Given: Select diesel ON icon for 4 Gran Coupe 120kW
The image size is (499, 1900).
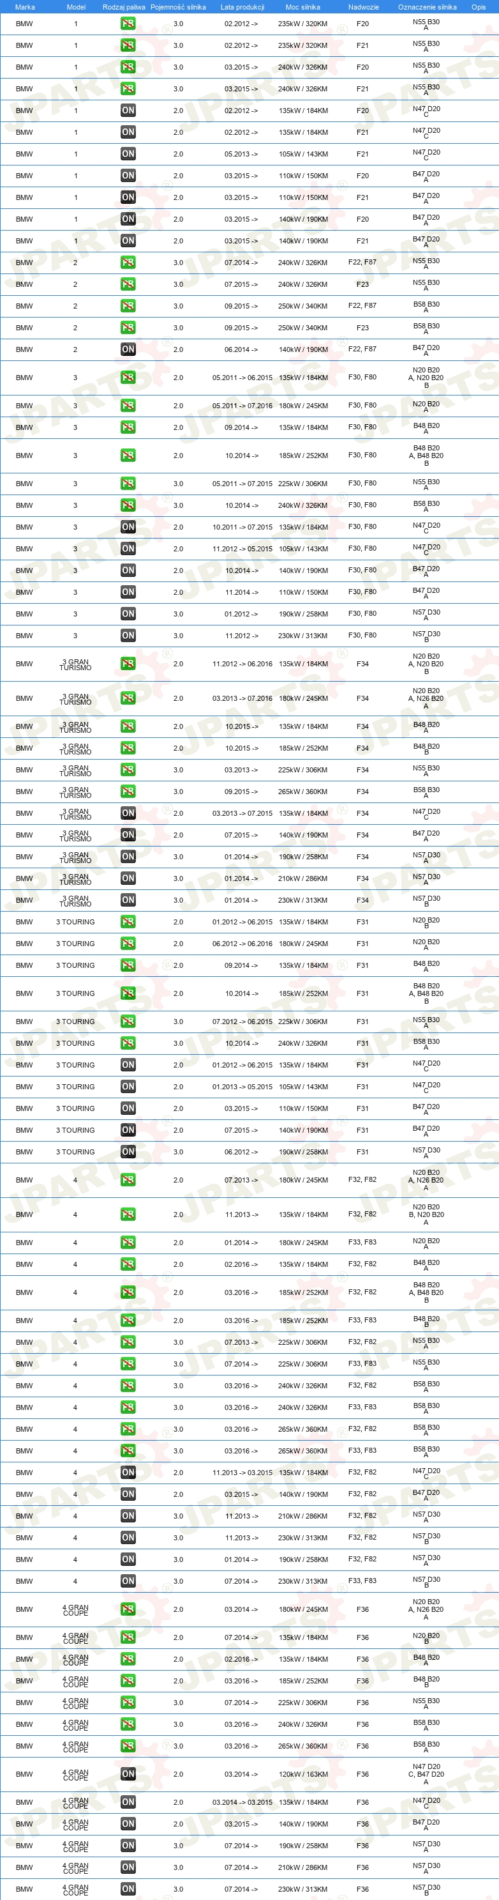Looking at the screenshot, I should (128, 1775).
